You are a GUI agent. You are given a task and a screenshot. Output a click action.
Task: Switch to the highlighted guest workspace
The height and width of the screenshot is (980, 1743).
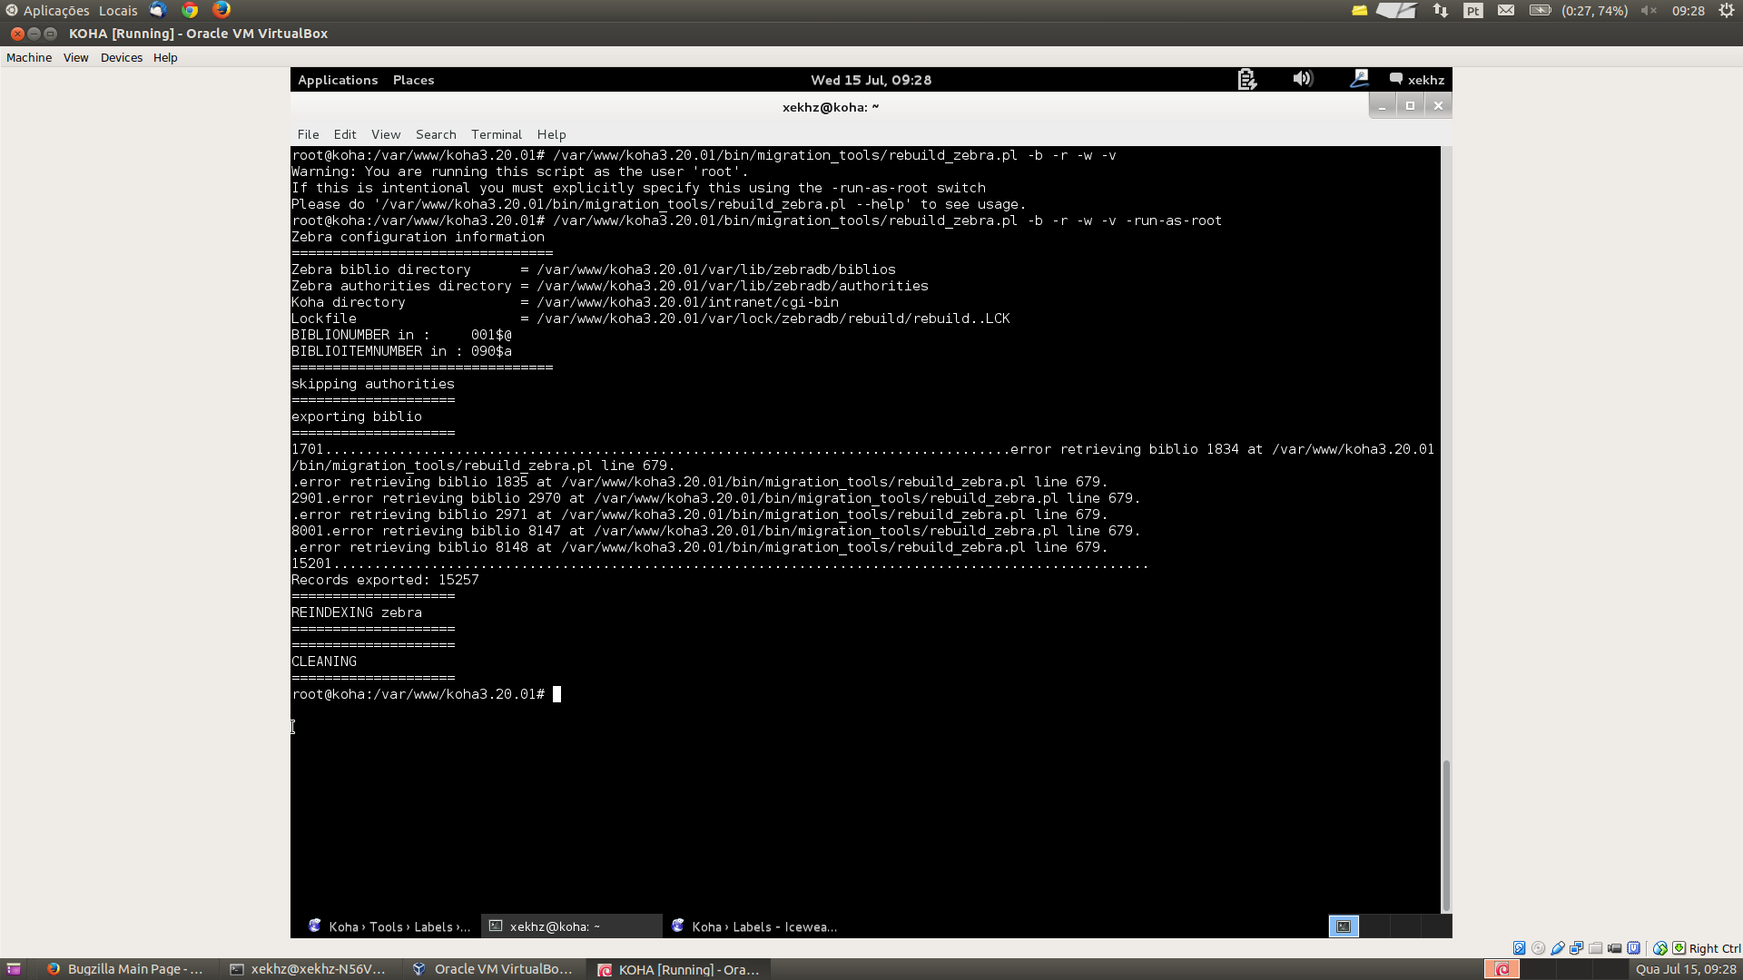point(1344,926)
